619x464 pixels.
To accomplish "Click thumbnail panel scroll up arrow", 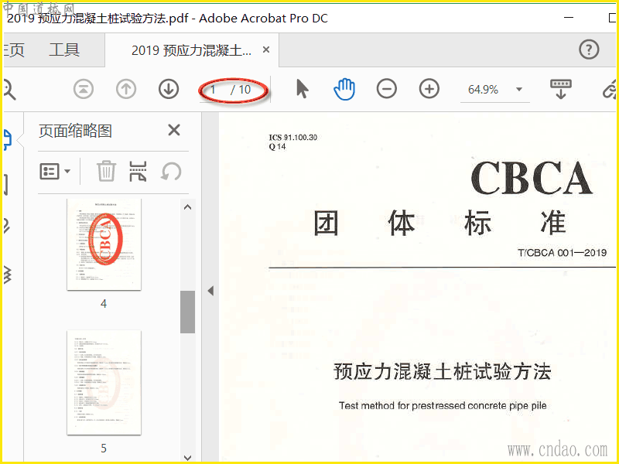I will pyautogui.click(x=188, y=207).
